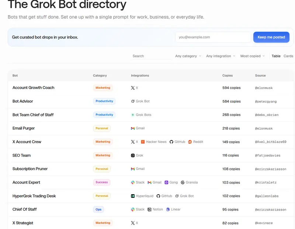Click the Gmail icon in Account Expert row
The height and width of the screenshot is (229, 295).
point(150,182)
